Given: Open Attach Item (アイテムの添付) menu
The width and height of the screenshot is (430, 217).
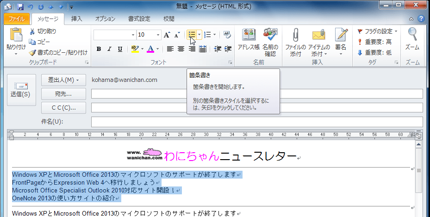Looking at the screenshot, I should 319,42.
